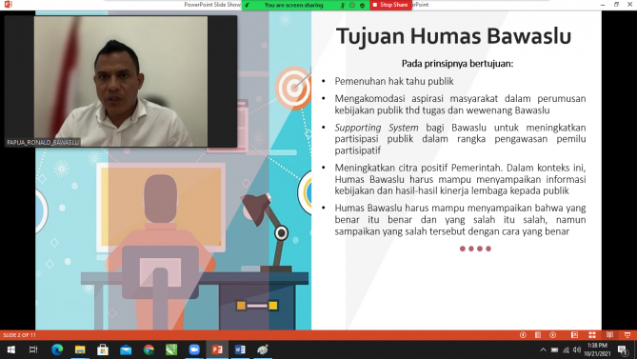Open the Mail app from taskbar
Viewport: 637px width, 359px height.
pos(126,349)
